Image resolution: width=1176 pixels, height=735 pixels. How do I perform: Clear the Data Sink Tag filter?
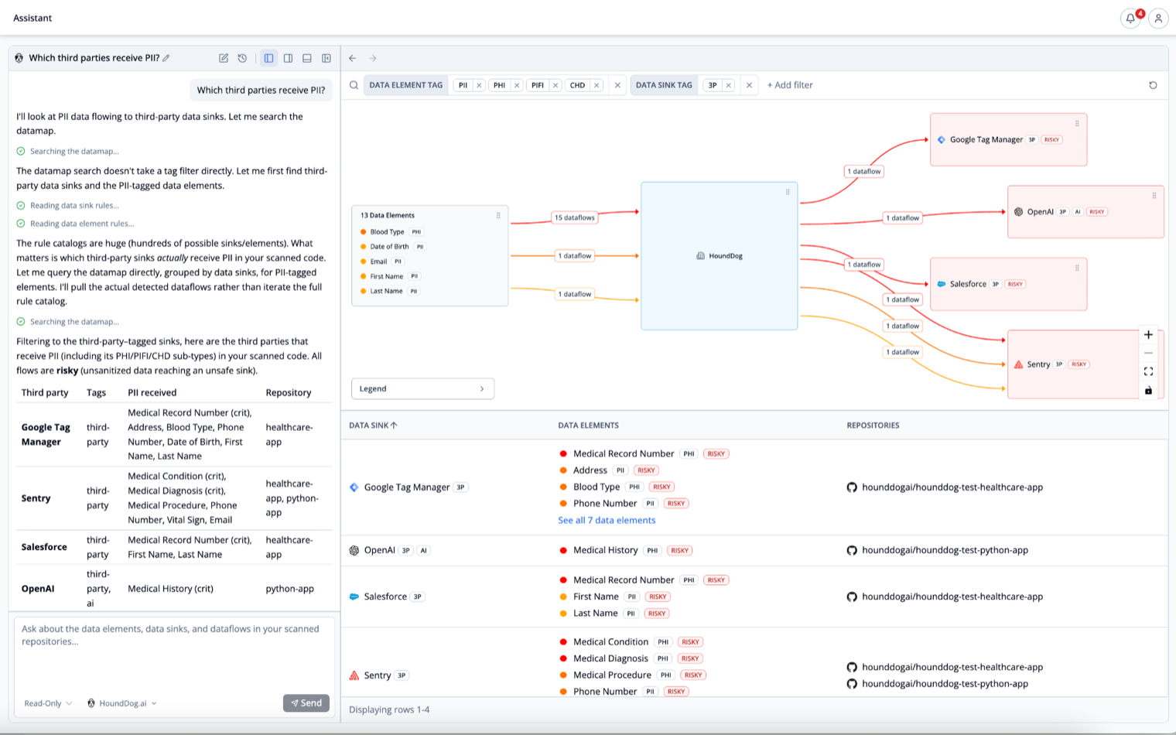(x=749, y=85)
